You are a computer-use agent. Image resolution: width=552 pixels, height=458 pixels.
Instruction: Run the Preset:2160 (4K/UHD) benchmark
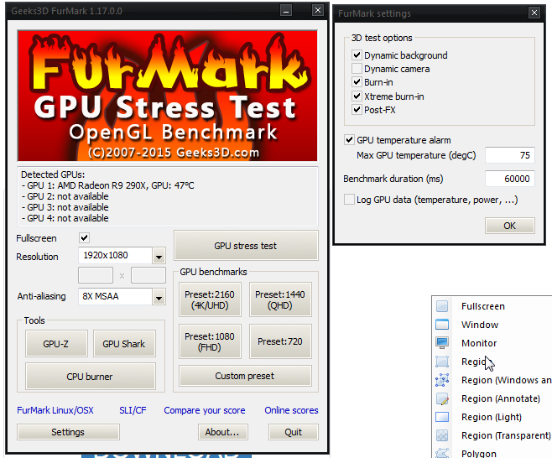[x=210, y=300]
